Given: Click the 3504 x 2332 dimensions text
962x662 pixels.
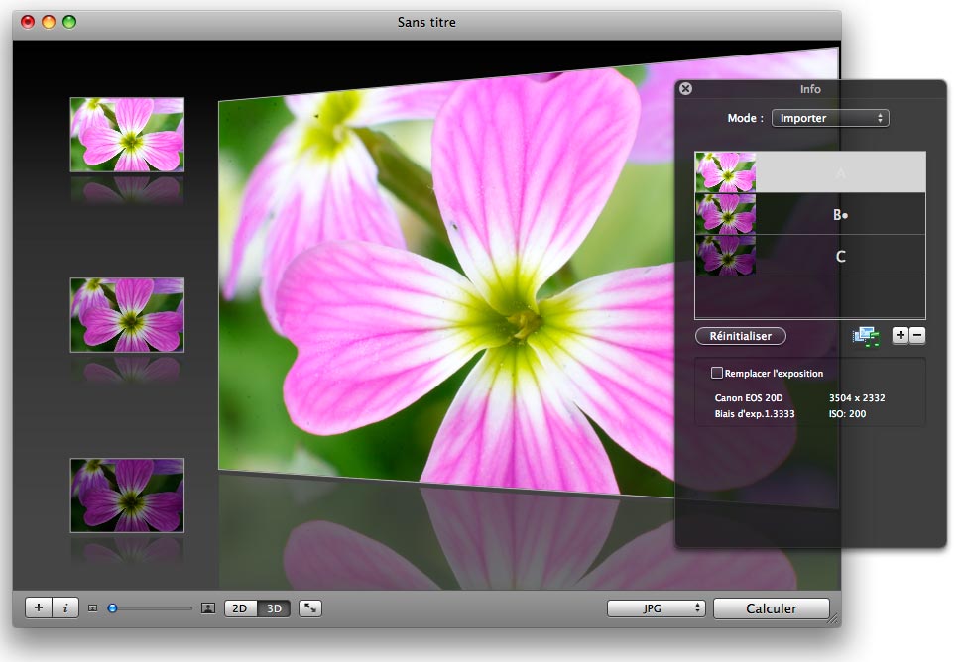Looking at the screenshot, I should coord(857,397).
